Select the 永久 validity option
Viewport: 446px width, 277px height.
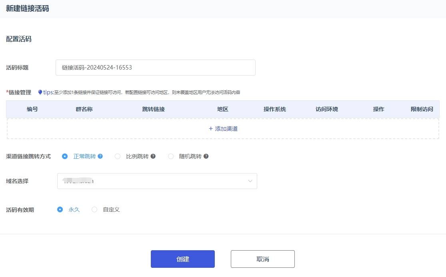pyautogui.click(x=60, y=209)
